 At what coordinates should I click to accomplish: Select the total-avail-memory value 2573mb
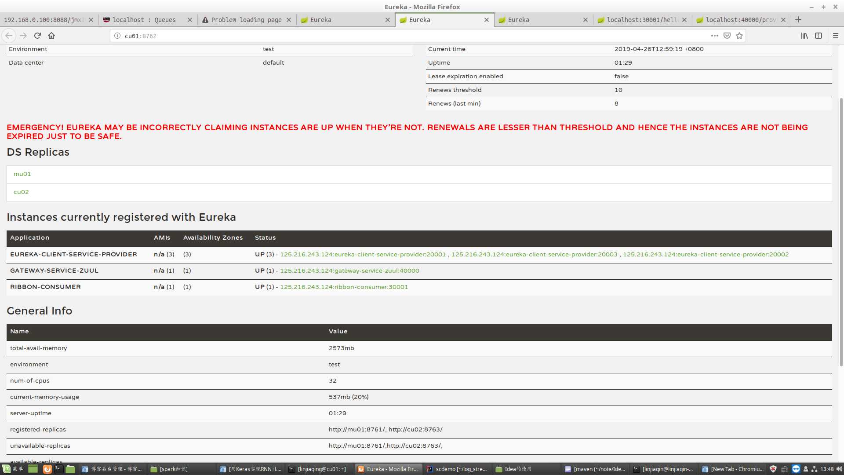click(x=342, y=348)
